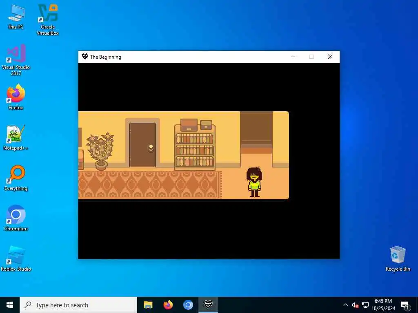Click the Firefox desktop shortcut
Viewport: 418px width, 313px height.
click(16, 97)
